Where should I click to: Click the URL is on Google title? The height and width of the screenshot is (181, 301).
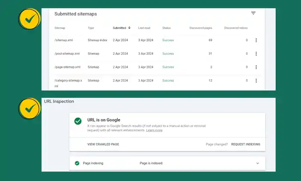point(104,120)
